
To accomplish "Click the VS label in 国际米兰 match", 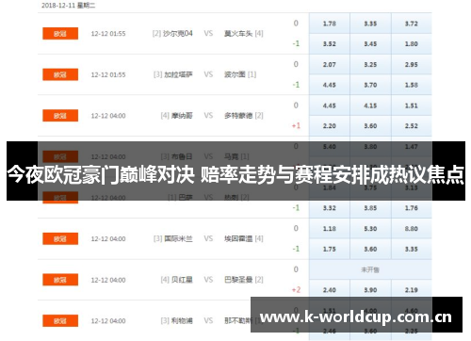I will [208, 238].
